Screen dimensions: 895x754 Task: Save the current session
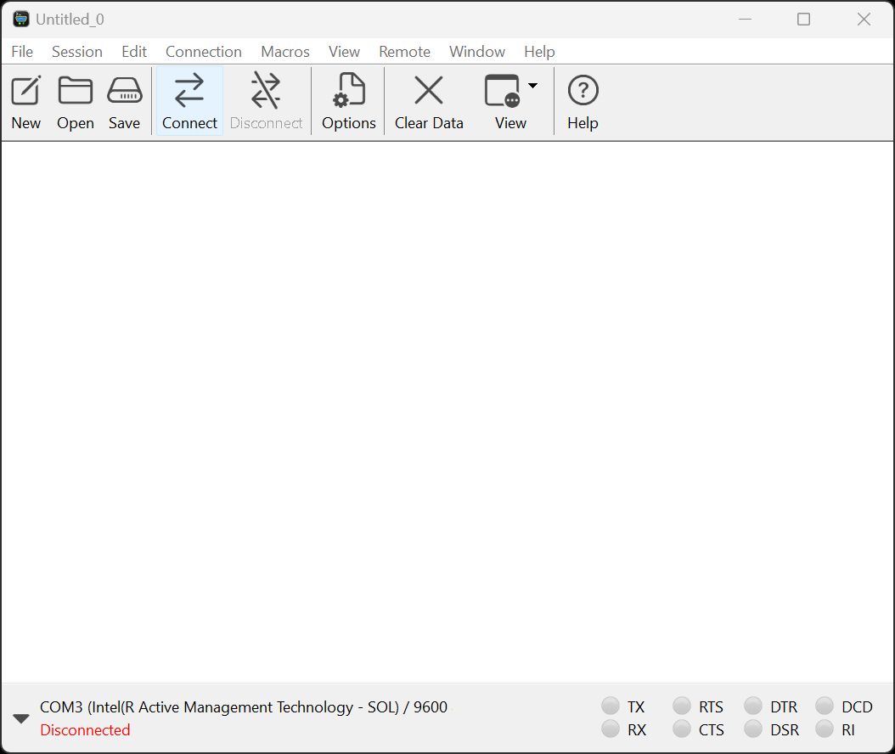(124, 101)
